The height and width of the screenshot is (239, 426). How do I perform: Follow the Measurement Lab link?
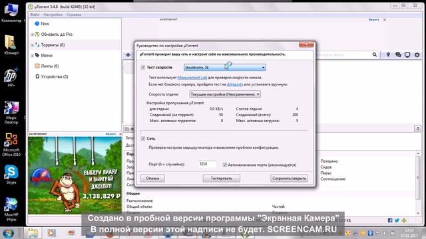pyautogui.click(x=192, y=78)
